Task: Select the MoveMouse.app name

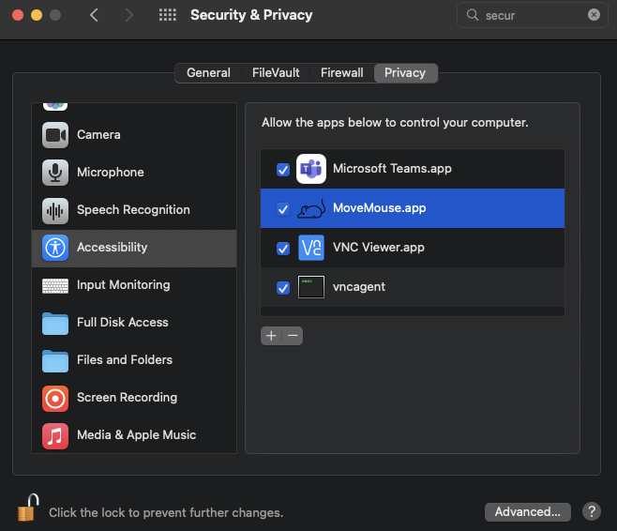Action: tap(380, 208)
